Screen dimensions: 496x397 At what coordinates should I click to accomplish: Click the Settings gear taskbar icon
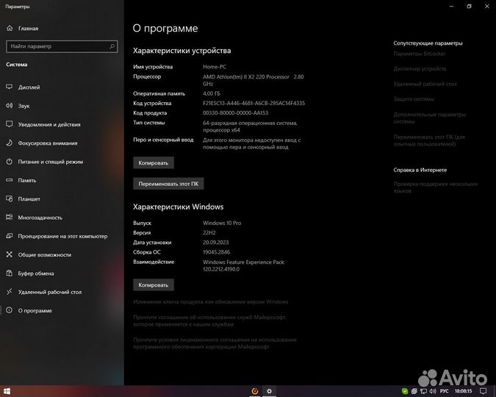269,391
